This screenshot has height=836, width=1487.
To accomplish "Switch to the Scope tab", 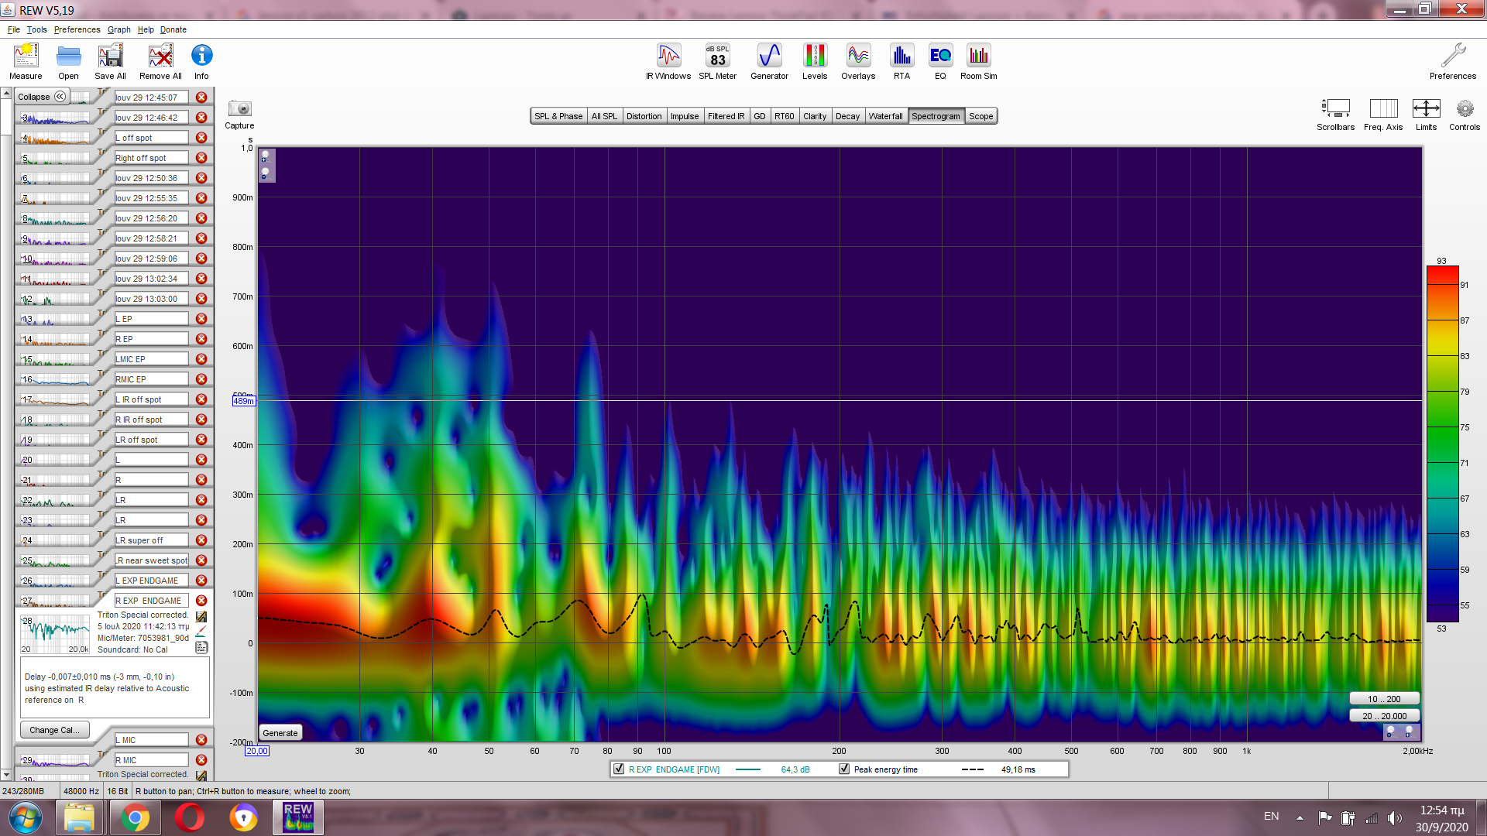I will pos(980,116).
